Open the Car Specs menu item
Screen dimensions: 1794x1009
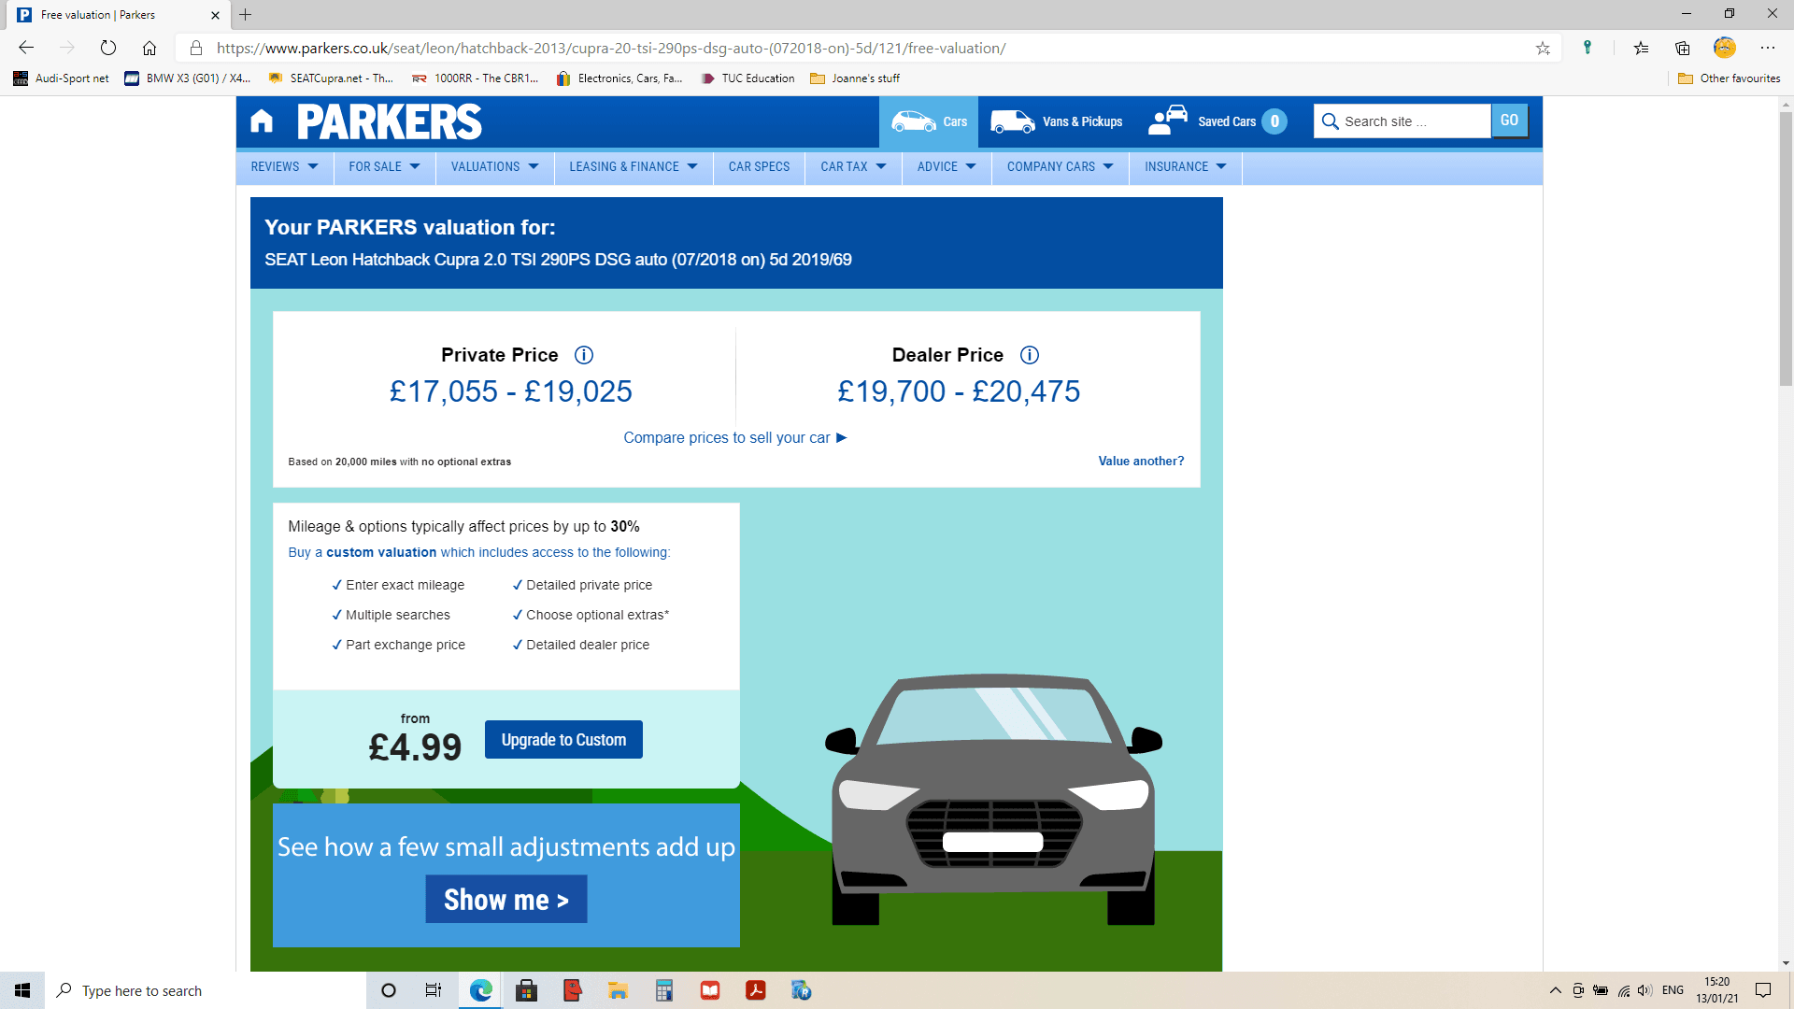[759, 167]
